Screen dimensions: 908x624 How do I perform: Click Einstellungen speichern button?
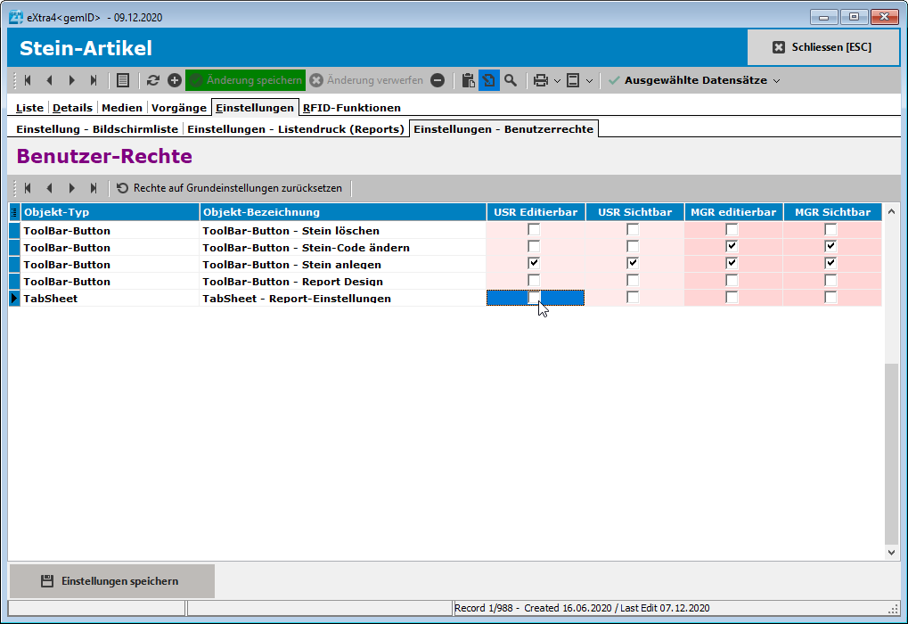pos(111,581)
